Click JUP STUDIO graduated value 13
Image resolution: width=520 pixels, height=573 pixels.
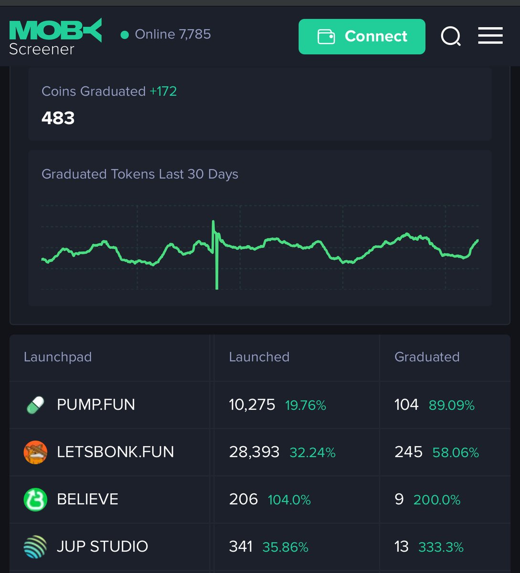[402, 547]
